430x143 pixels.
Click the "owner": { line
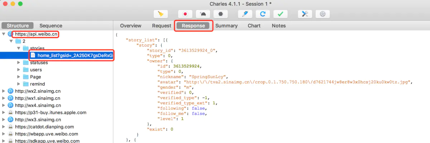[x=160, y=61]
